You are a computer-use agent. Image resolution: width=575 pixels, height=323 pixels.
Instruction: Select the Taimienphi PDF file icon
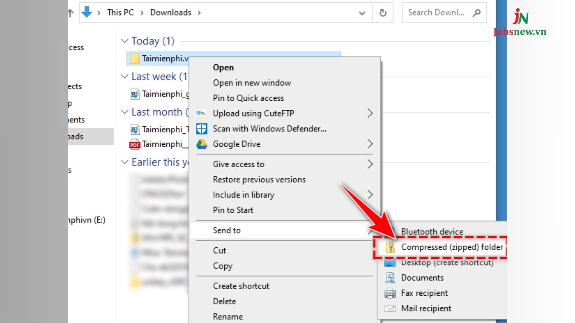134,144
